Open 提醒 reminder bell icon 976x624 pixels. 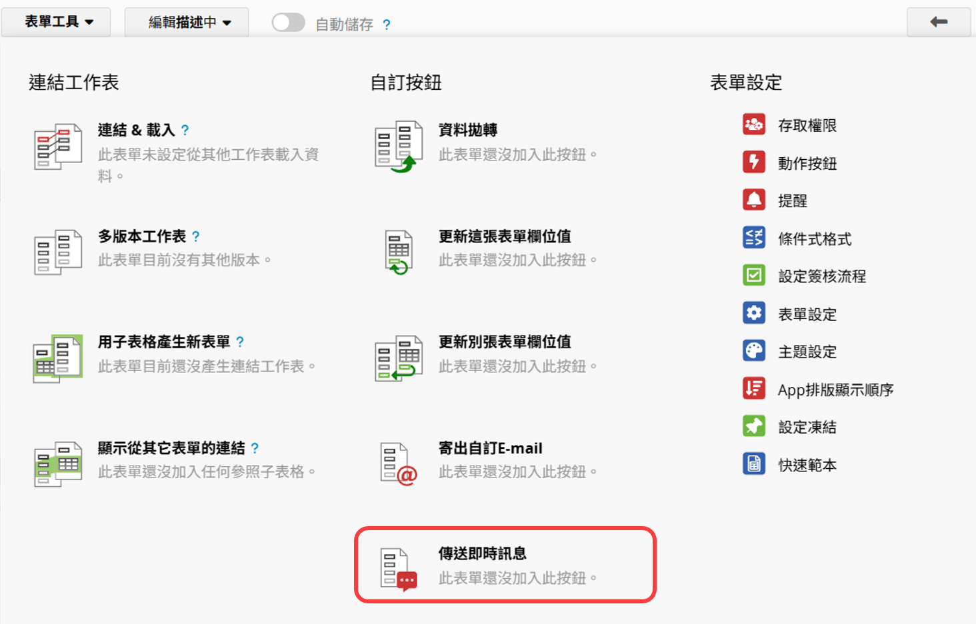[753, 200]
